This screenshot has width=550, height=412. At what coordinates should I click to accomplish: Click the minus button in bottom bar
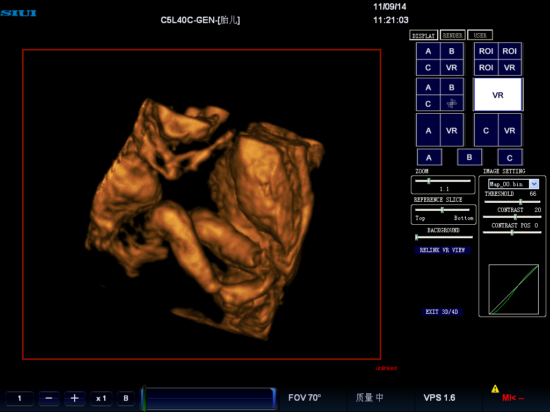[x=49, y=399]
